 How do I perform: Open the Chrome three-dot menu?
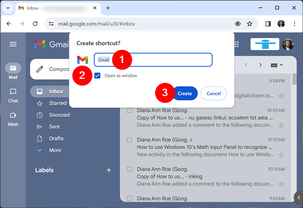pos(294,24)
